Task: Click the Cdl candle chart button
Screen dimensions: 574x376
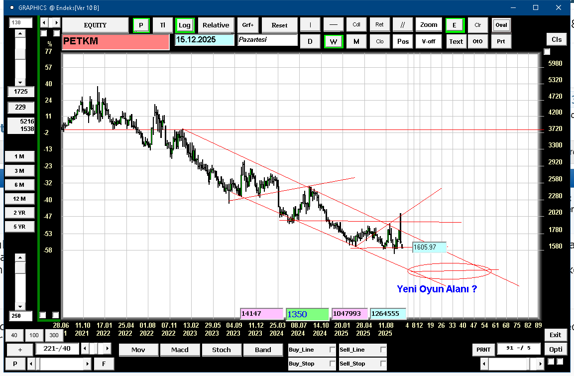Action: coord(356,25)
